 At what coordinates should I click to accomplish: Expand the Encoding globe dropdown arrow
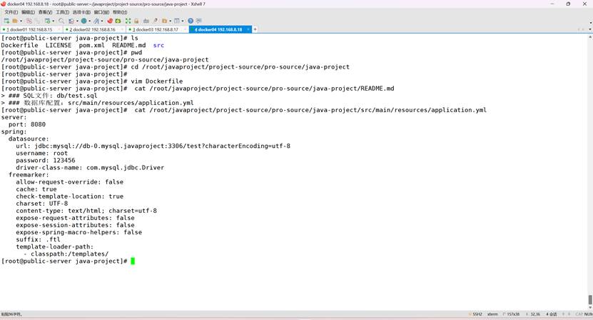pyautogui.click(x=89, y=21)
